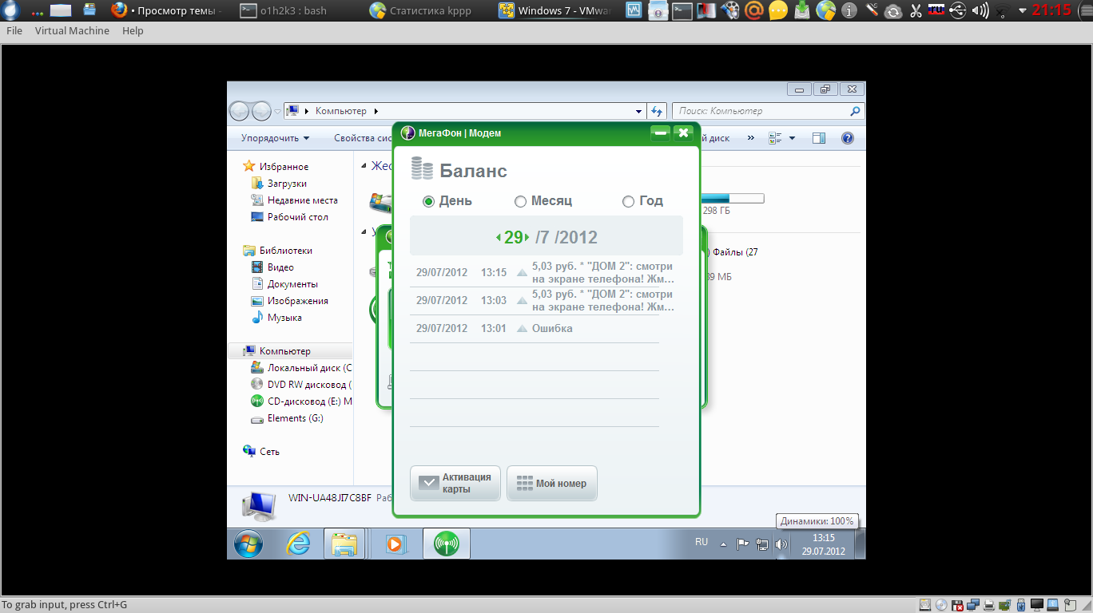The image size is (1093, 613).
Task: Click the Windows taskbar clock 13:15
Action: [824, 544]
